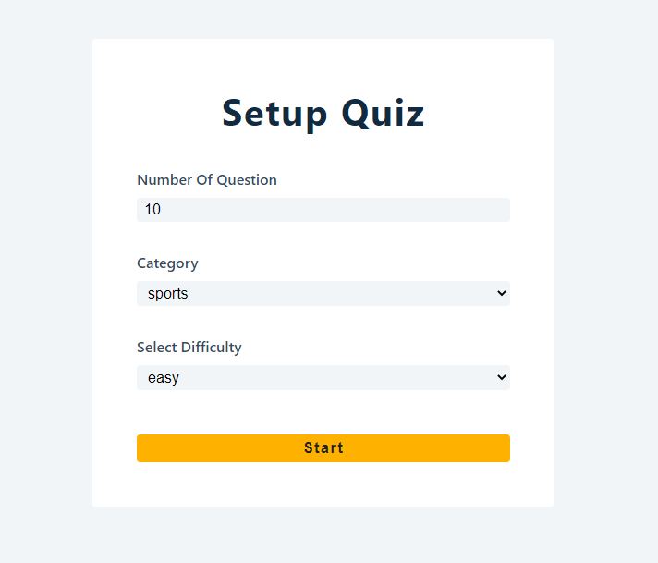Click the gray page background outside the card

click(46, 281)
